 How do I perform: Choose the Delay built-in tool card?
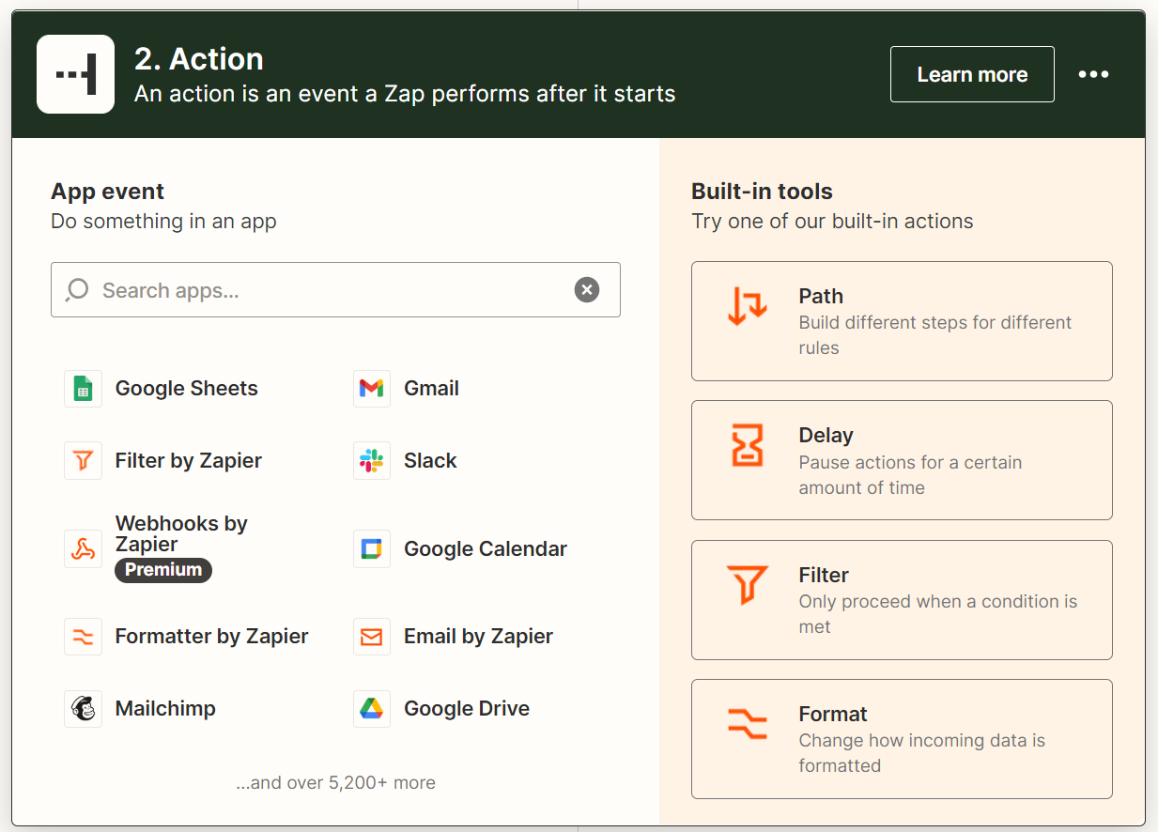point(902,460)
